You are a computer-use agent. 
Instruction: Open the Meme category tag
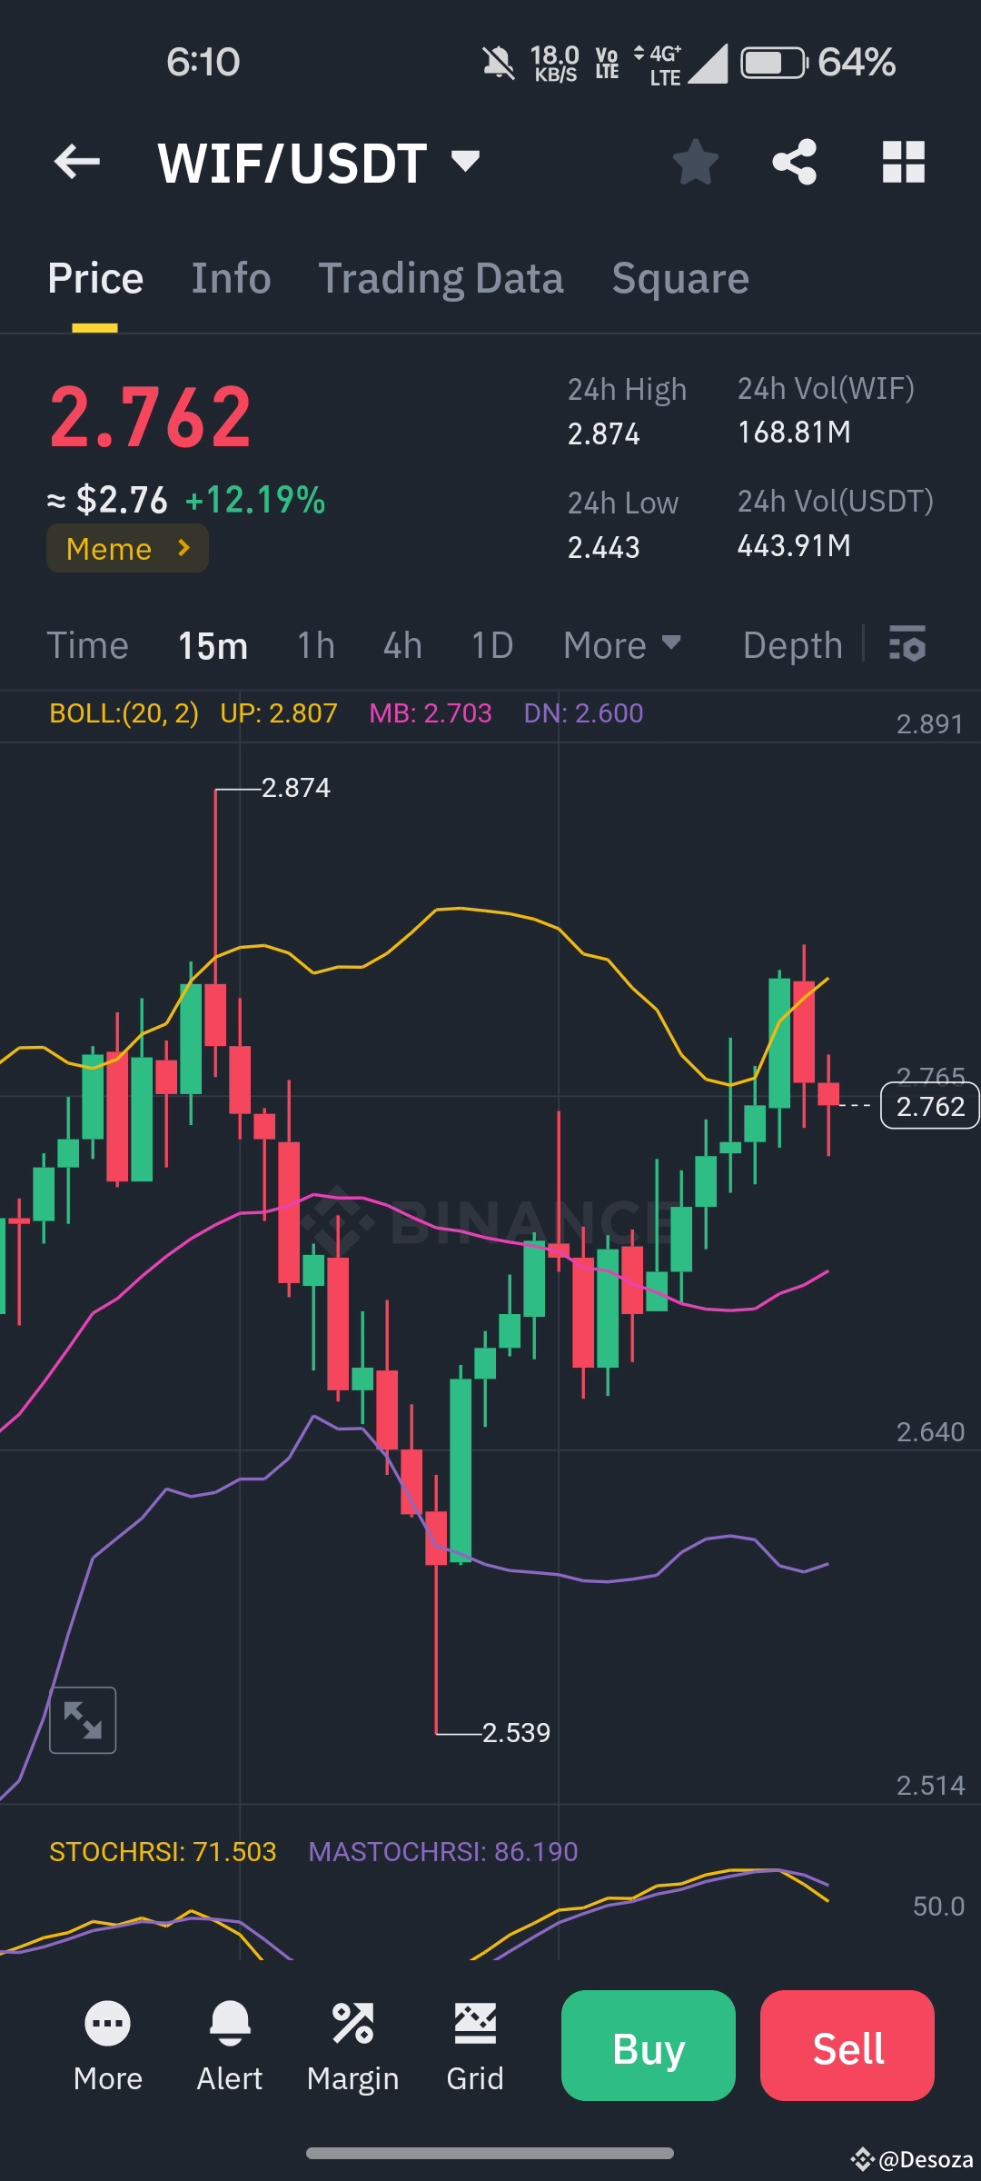click(x=126, y=548)
